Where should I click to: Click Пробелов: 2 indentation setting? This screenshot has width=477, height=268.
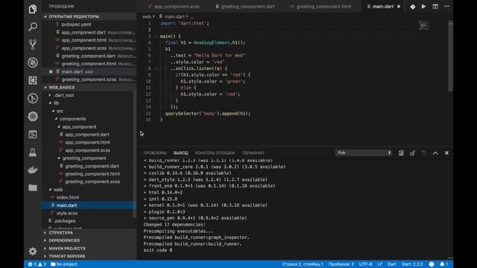point(341,264)
